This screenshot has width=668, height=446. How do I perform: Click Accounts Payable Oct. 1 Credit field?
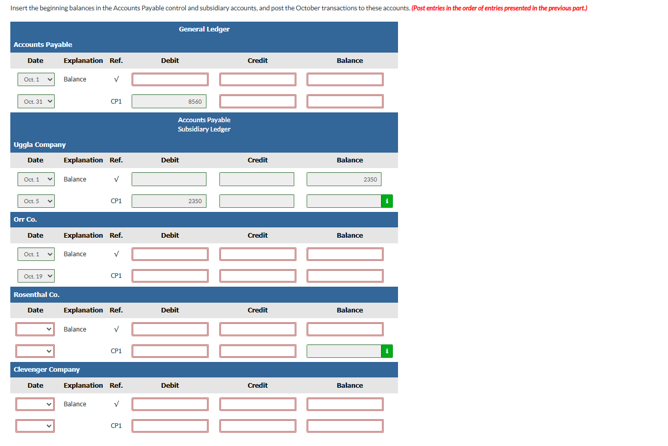coord(258,79)
